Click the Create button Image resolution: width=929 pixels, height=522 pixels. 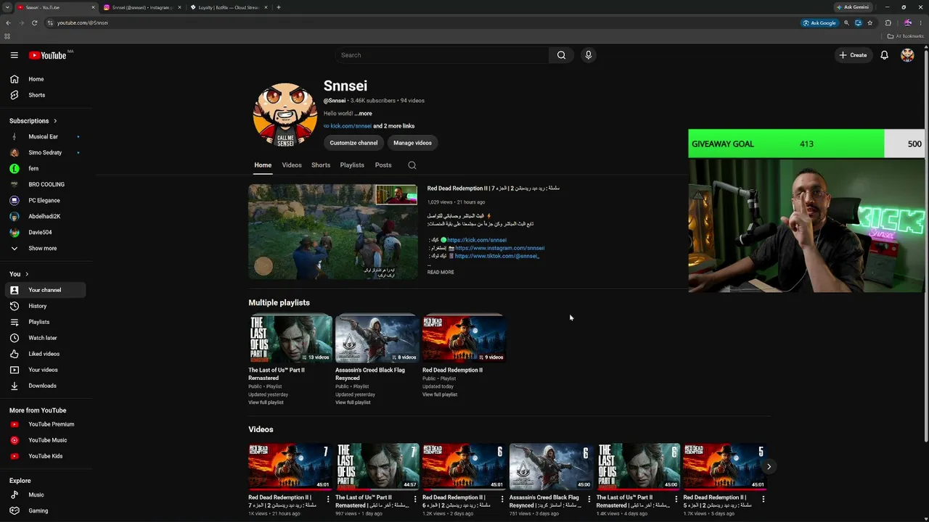click(x=853, y=55)
